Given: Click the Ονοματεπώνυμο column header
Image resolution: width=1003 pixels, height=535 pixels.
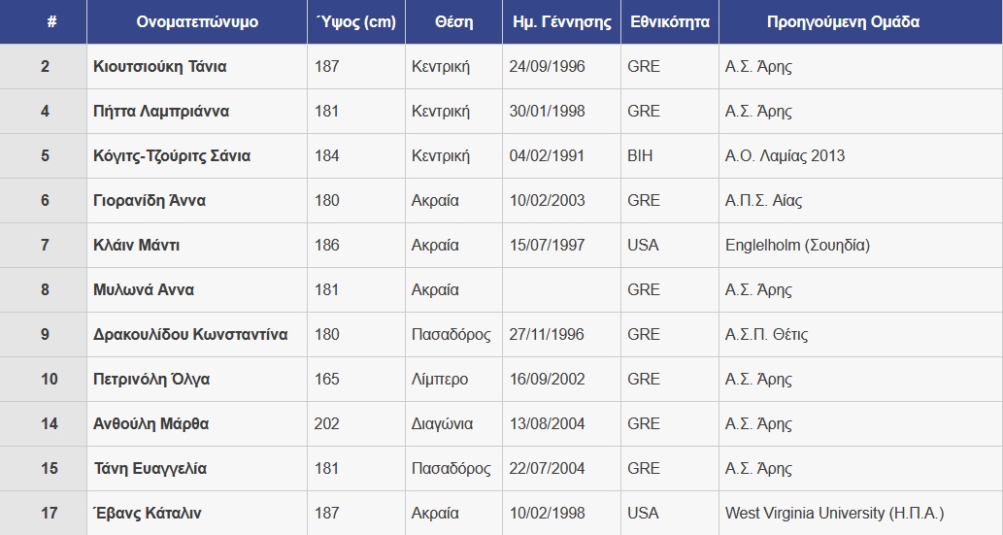Looking at the screenshot, I should 197,21.
